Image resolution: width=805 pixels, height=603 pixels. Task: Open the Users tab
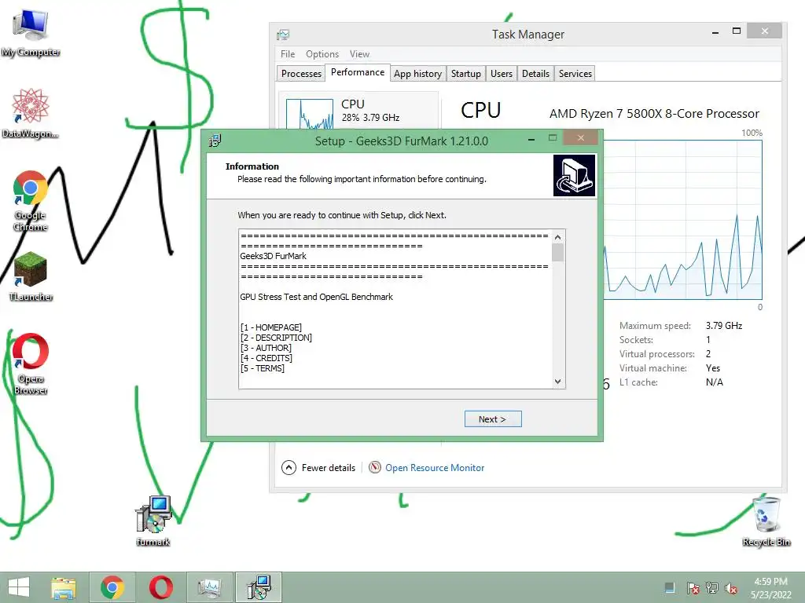tap(501, 73)
